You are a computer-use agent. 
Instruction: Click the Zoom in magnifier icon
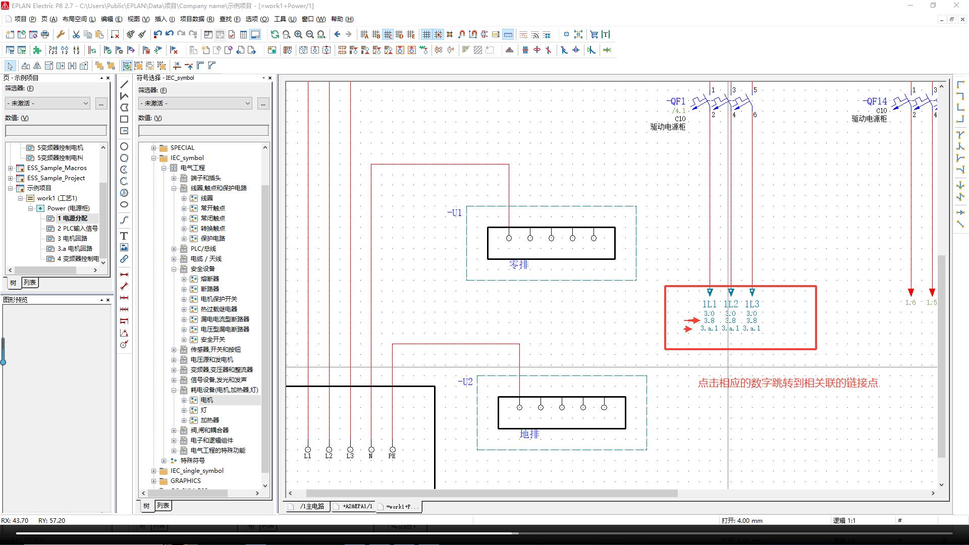[298, 34]
